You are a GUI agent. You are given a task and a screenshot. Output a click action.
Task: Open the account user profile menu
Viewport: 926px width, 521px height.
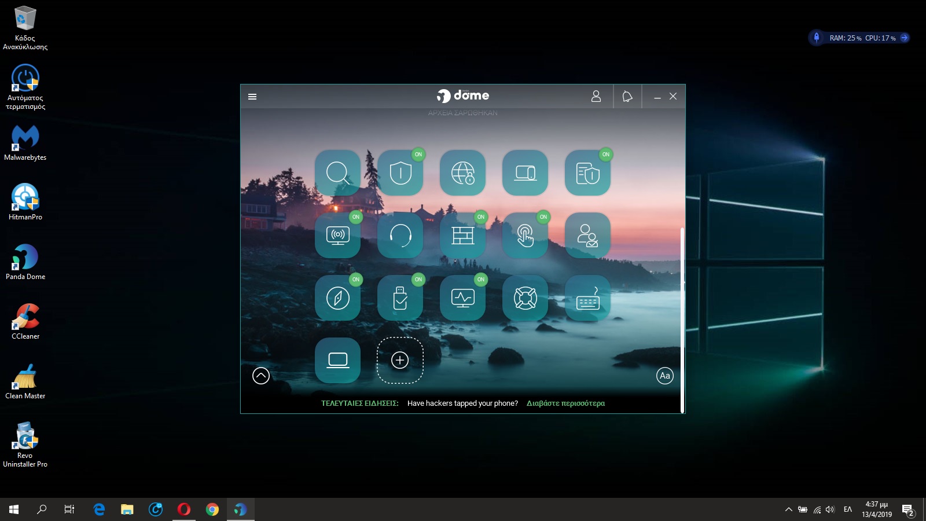(x=596, y=96)
